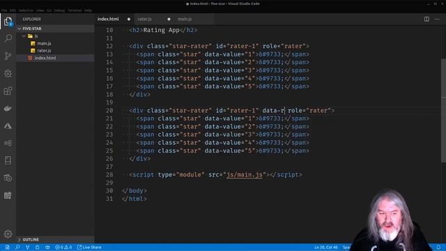Click the data-r text on line 20
The image size is (446, 251).
tap(273, 110)
